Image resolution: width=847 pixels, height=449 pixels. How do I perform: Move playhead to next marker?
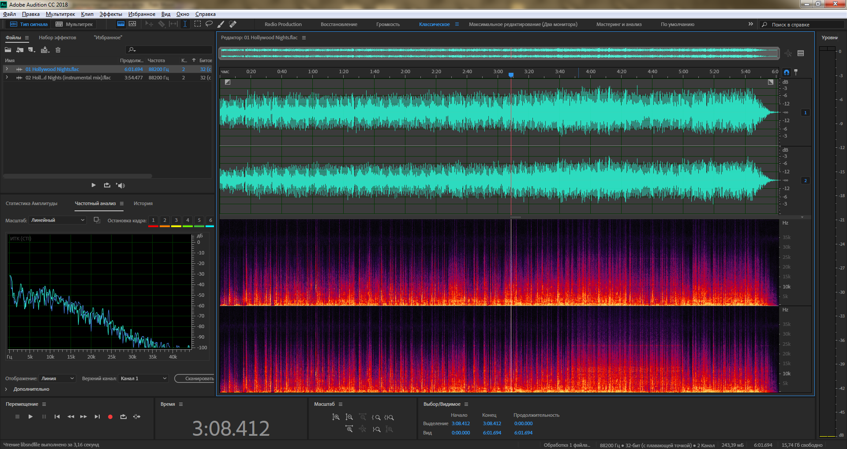point(97,416)
